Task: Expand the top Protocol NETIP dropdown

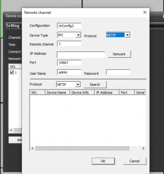Action: coord(127,35)
